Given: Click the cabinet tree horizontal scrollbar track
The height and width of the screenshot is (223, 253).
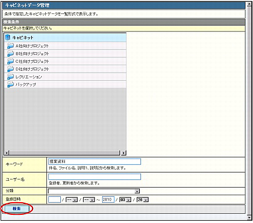Looking at the screenshot, I should click(65, 153).
